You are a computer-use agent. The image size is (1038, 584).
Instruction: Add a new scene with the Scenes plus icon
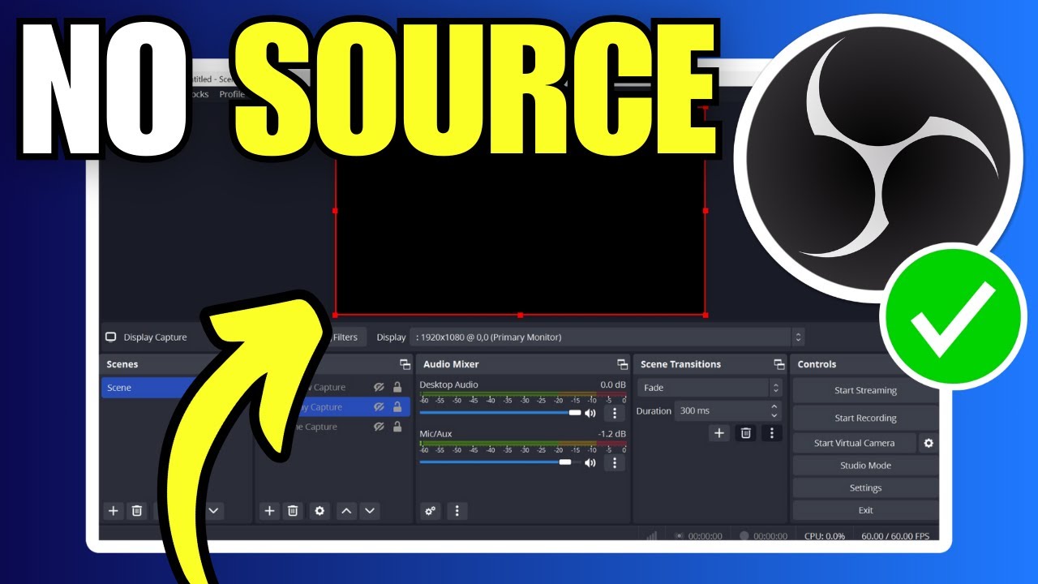(x=114, y=510)
